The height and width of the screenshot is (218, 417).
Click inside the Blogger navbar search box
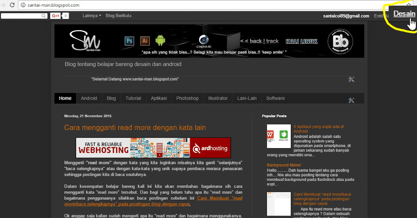21,16
